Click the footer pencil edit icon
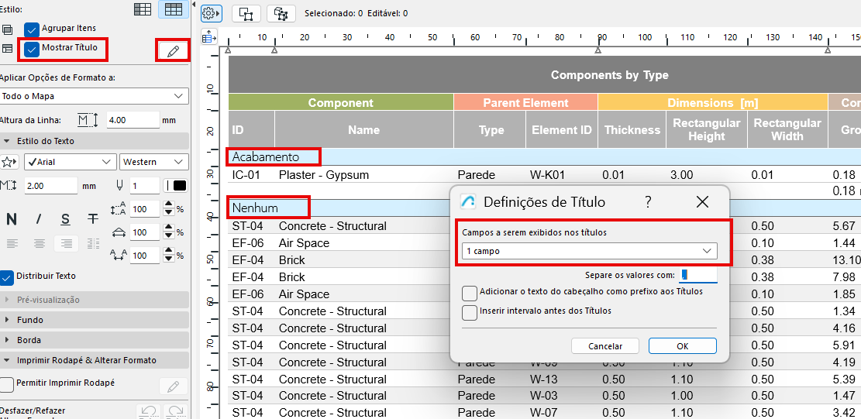861x419 pixels. pos(174,386)
